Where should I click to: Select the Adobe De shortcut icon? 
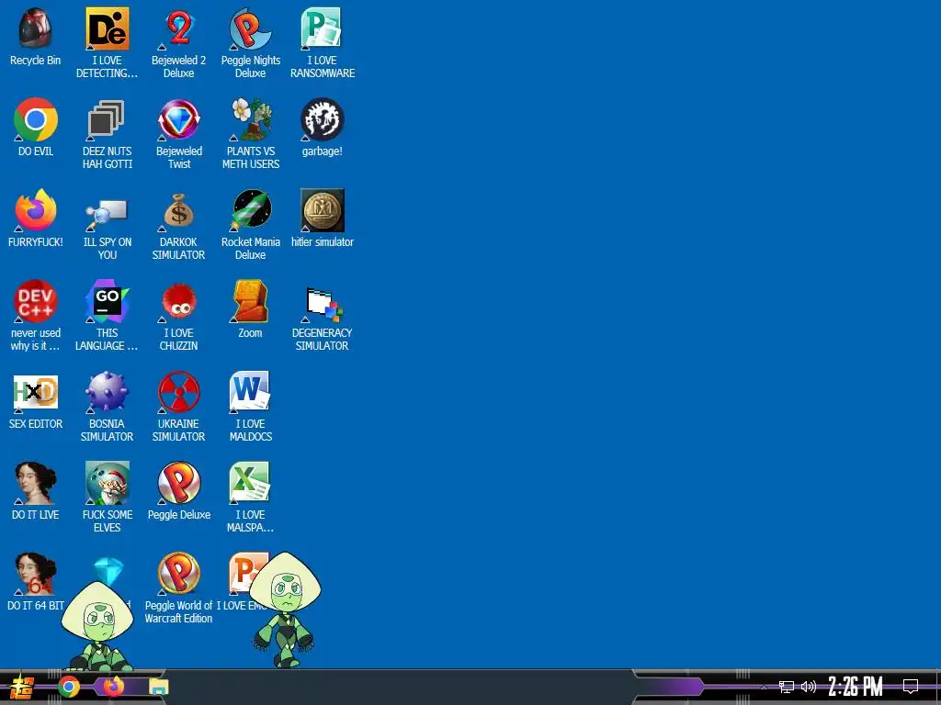pyautogui.click(x=107, y=28)
